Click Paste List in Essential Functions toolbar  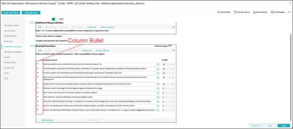[x=87, y=50]
